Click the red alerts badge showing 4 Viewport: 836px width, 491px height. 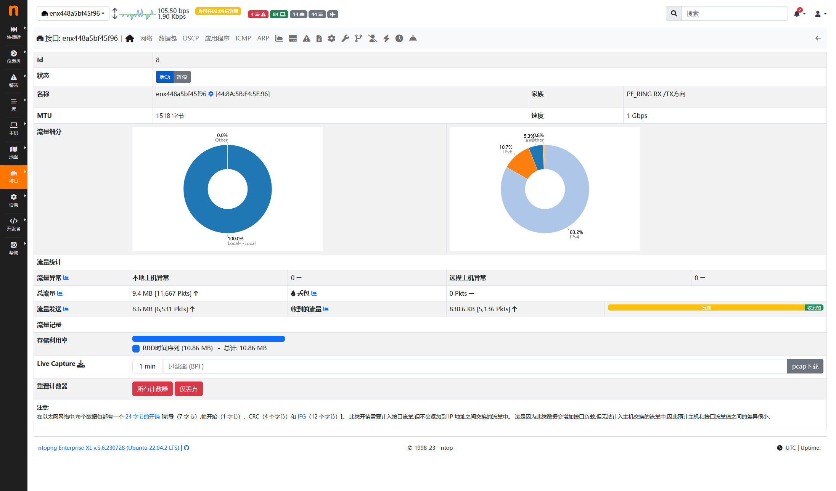pos(258,14)
